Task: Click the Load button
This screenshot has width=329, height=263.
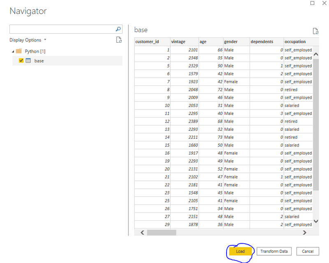Action: pos(240,251)
